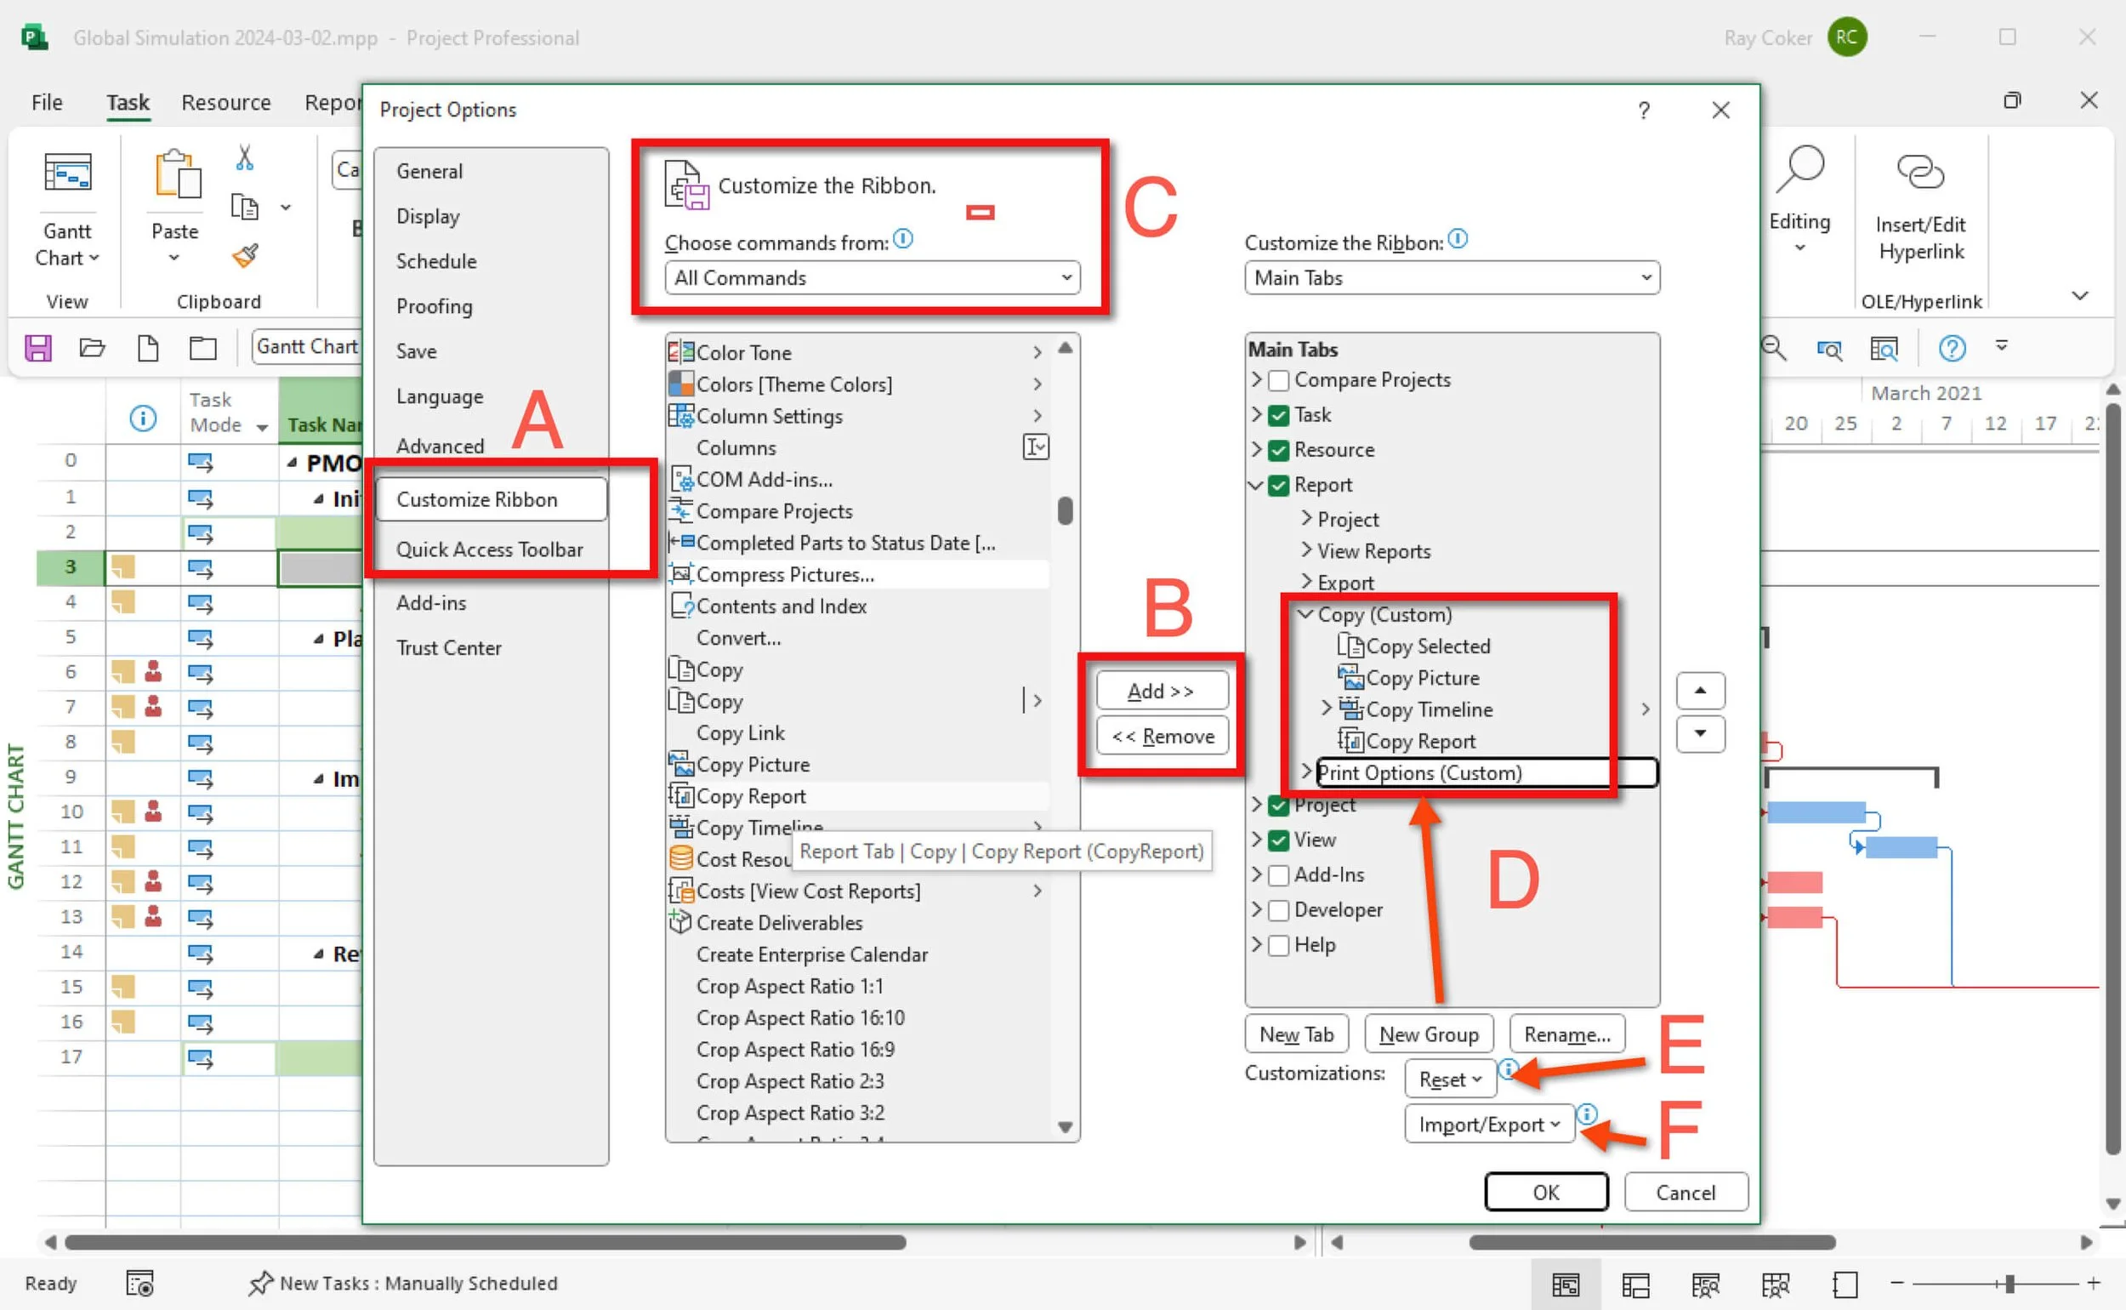Click info icon next to Reset button
The height and width of the screenshot is (1310, 2126).
click(x=1507, y=1069)
